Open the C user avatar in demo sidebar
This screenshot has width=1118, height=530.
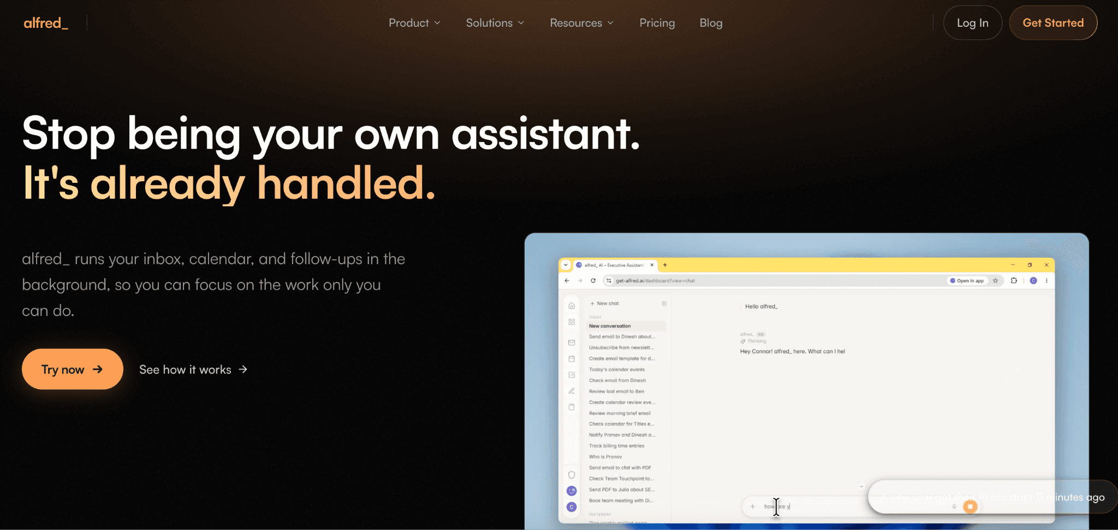[x=572, y=507]
